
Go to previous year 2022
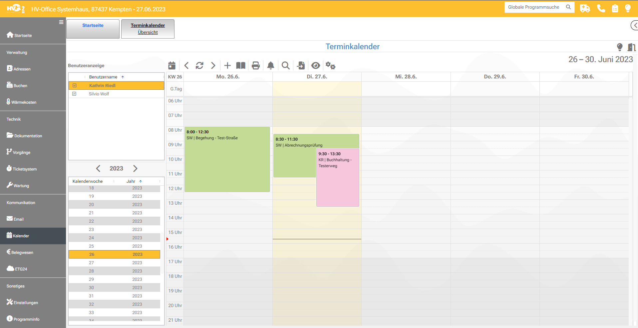(x=98, y=168)
